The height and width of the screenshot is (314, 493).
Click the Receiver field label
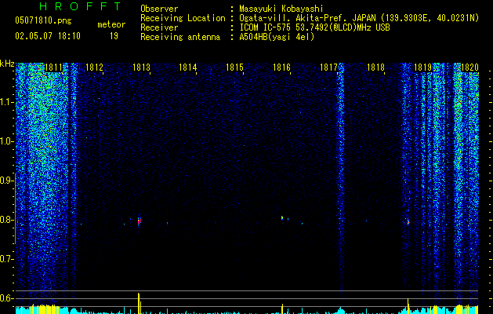tap(159, 27)
